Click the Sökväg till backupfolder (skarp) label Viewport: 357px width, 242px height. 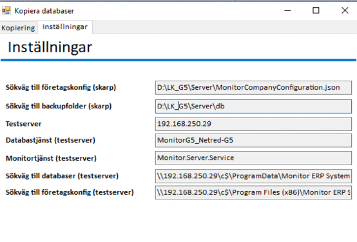59,106
